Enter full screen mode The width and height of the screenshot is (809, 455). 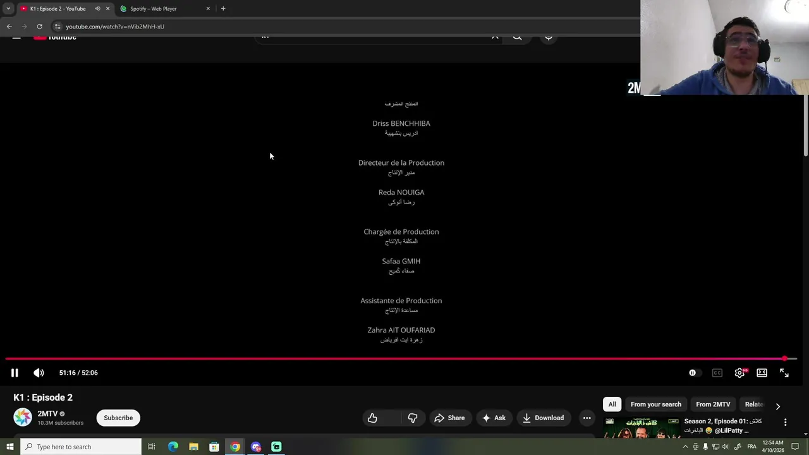click(x=784, y=373)
